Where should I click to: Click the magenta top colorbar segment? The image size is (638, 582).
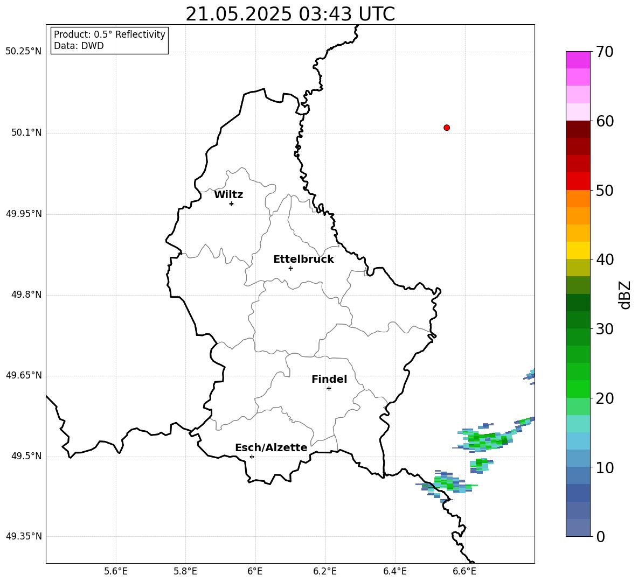(x=578, y=60)
